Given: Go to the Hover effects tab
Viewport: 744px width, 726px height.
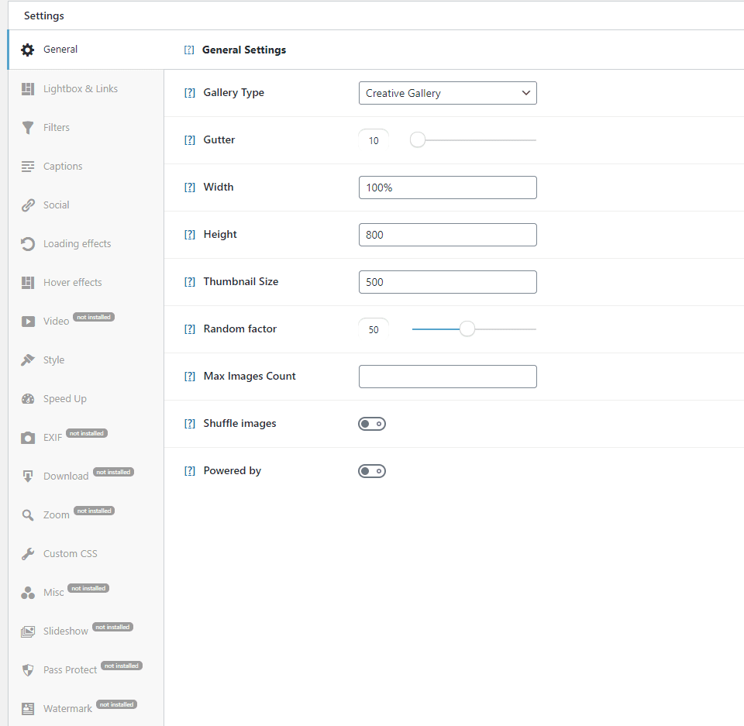Looking at the screenshot, I should point(72,283).
